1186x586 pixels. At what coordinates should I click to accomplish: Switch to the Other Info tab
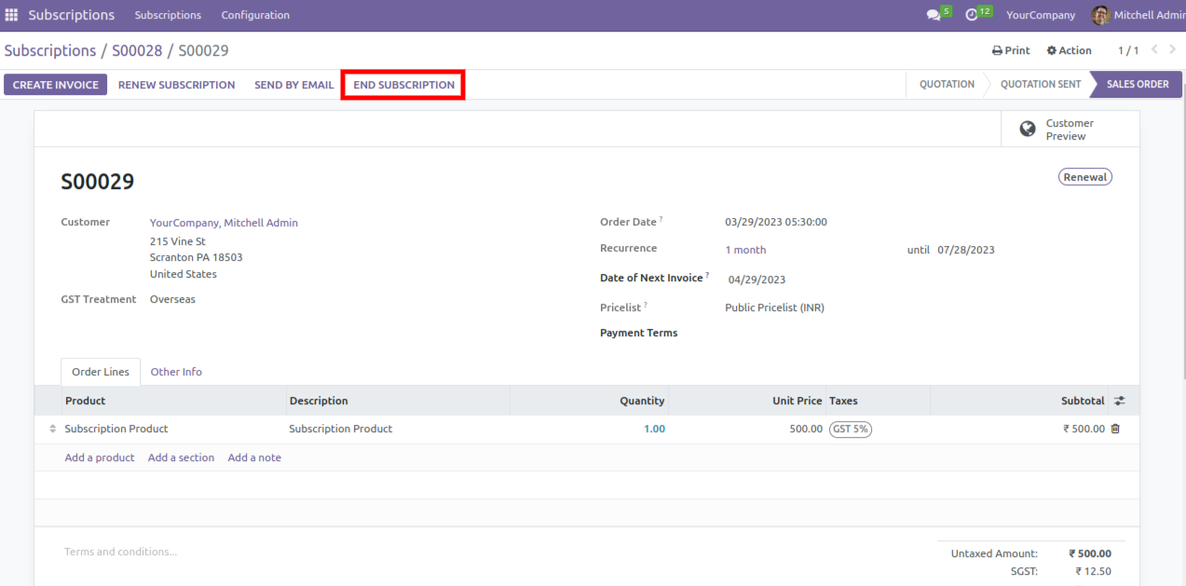pyautogui.click(x=176, y=372)
